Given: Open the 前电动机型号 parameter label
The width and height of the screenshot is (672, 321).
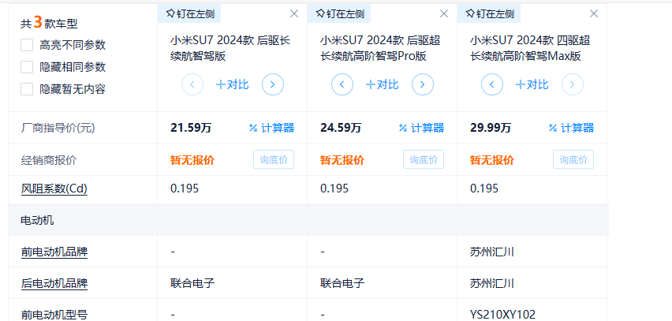Looking at the screenshot, I should pyautogui.click(x=54, y=315).
